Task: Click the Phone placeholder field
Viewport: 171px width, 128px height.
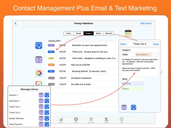Action: tap(133, 89)
